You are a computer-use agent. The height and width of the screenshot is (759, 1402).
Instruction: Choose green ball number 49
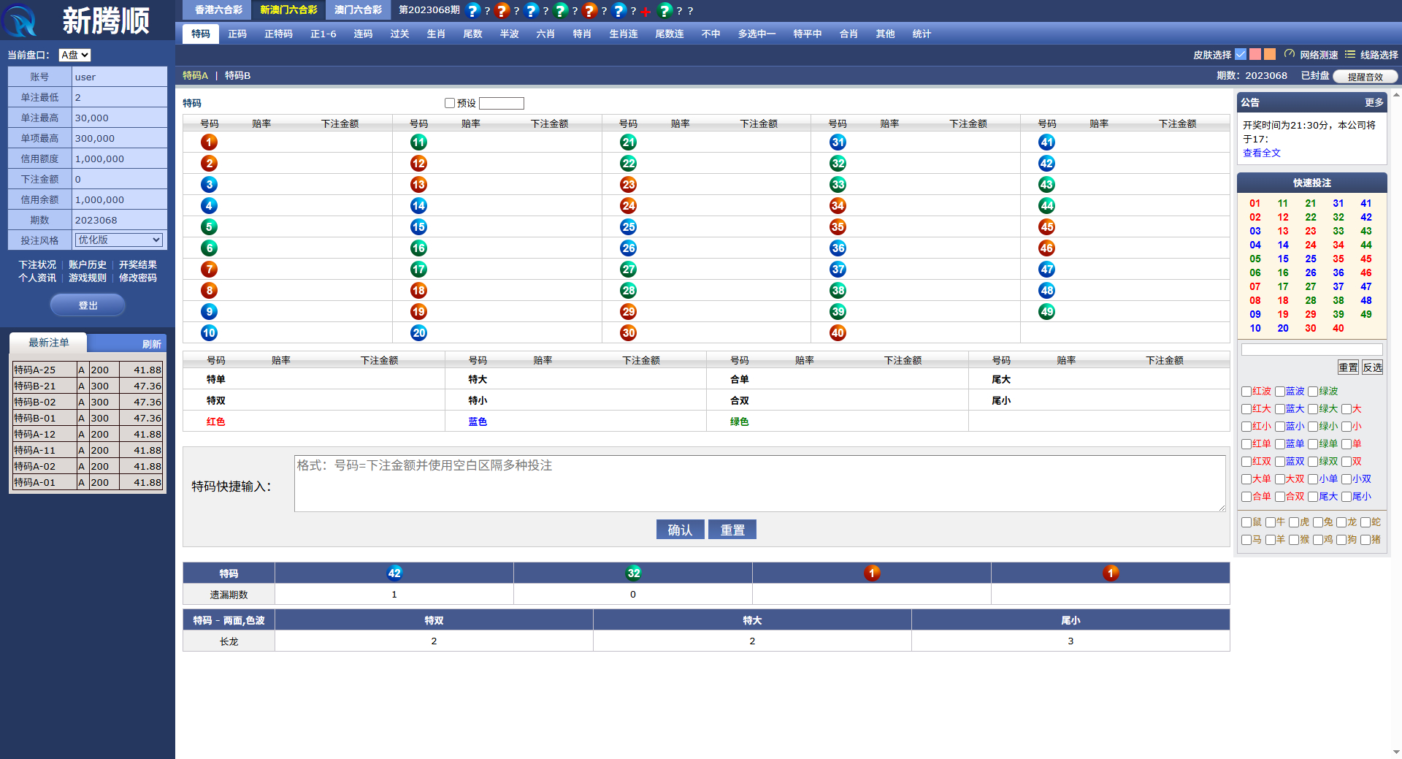(1046, 312)
